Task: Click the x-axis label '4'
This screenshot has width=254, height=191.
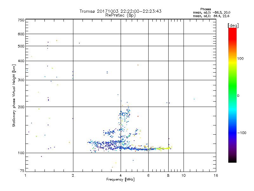Action: tap(121, 175)
